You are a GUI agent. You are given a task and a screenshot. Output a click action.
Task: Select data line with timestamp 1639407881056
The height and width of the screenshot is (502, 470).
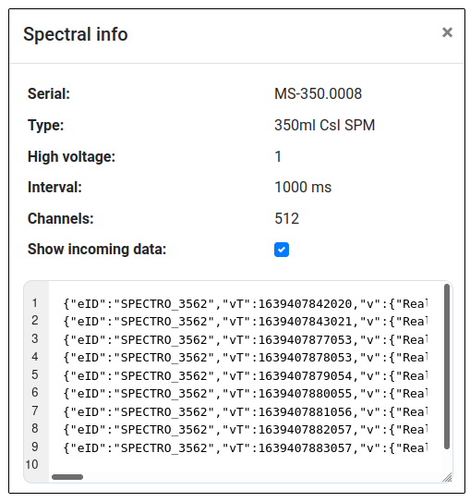tap(246, 412)
